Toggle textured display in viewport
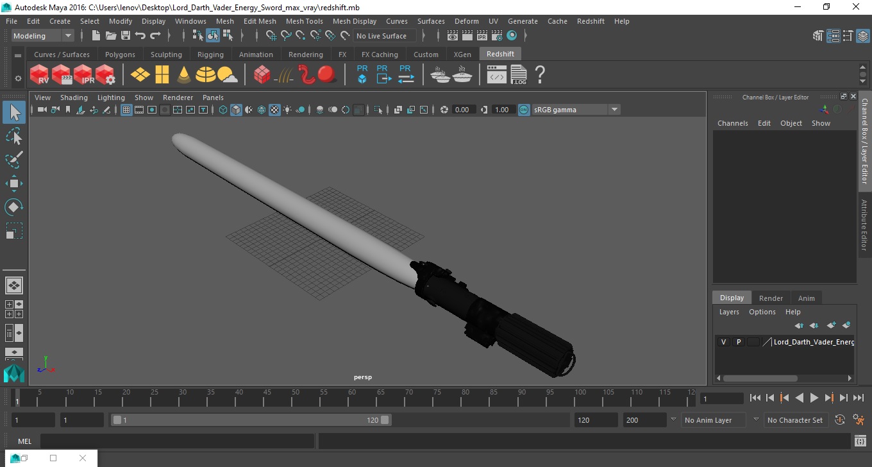This screenshot has height=467, width=872. pyautogui.click(x=274, y=110)
